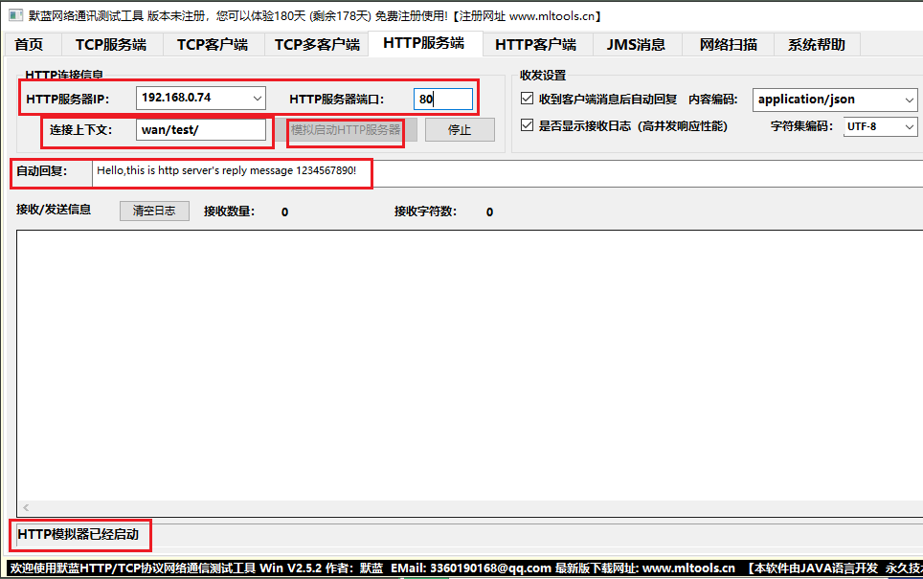Click the HTTP模拟器已经启动 status text
This screenshot has width=923, height=579.
coord(79,534)
